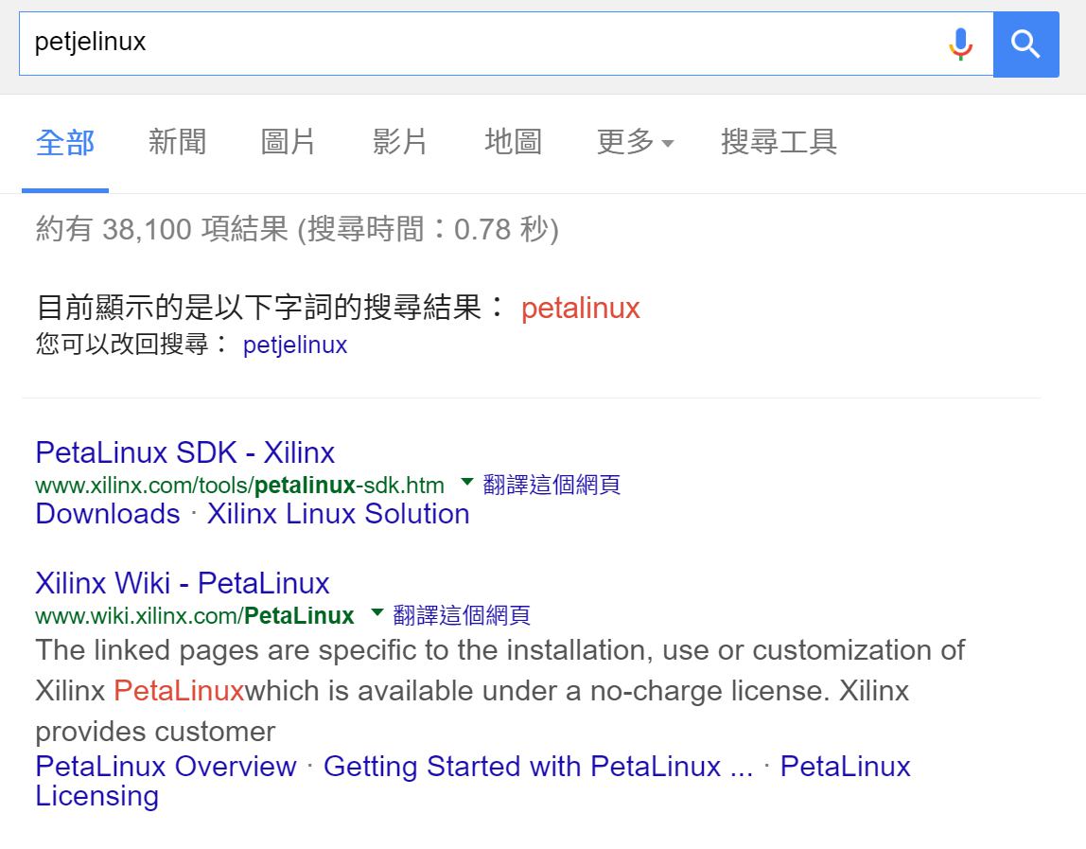Translate the PetaLinux SDK page
Viewport: 1086px width, 849px height.
pos(552,486)
